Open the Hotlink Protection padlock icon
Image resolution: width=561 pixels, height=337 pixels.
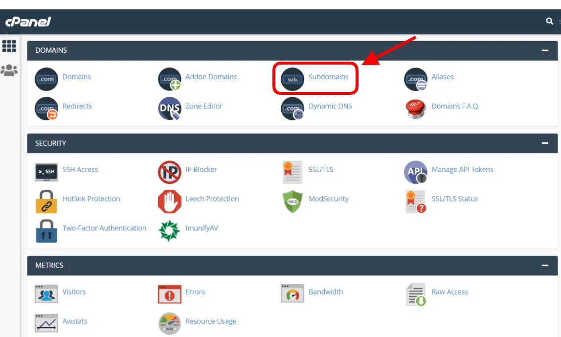(46, 202)
